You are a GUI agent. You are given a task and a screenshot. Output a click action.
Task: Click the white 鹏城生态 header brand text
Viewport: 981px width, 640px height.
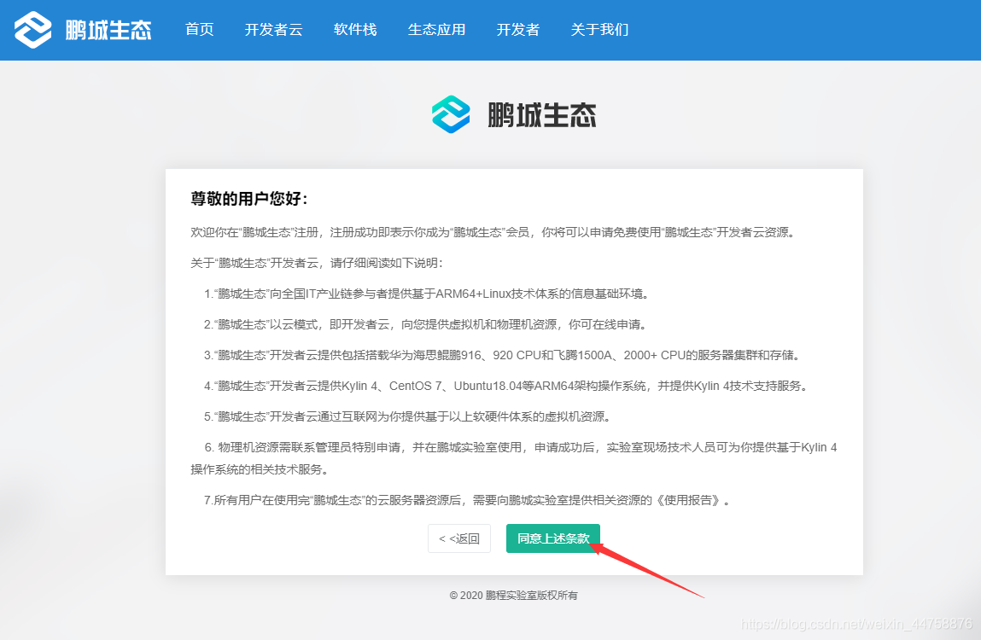(x=108, y=31)
